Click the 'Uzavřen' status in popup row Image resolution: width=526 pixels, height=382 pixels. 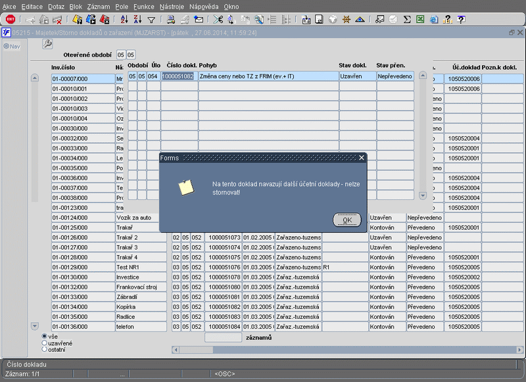click(358, 76)
